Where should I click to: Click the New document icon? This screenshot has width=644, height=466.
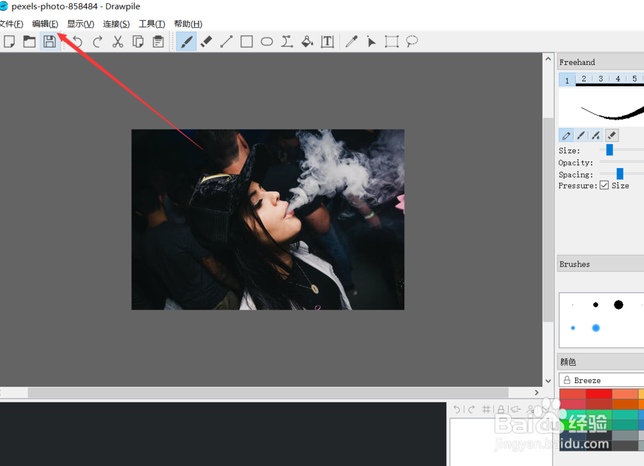(9, 41)
